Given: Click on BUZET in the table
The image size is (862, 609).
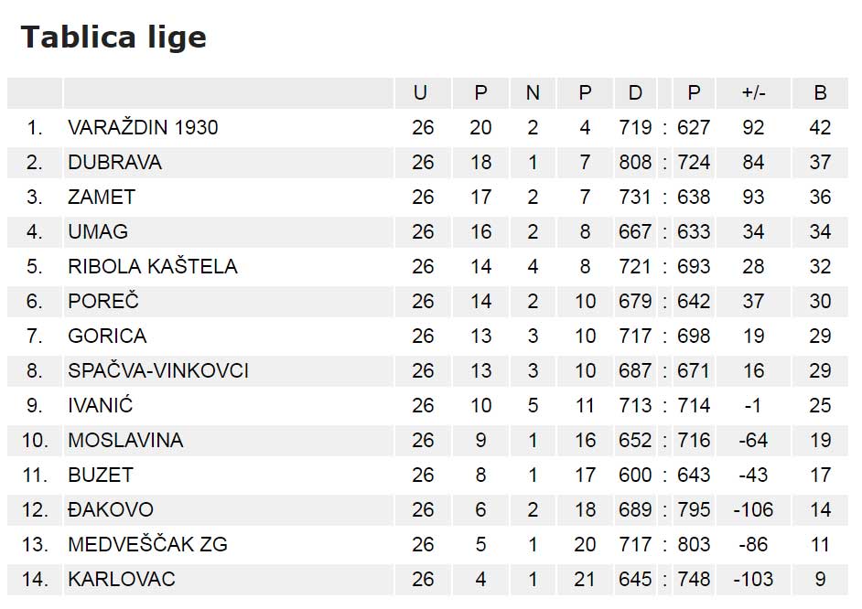Looking at the screenshot, I should pos(101,475).
